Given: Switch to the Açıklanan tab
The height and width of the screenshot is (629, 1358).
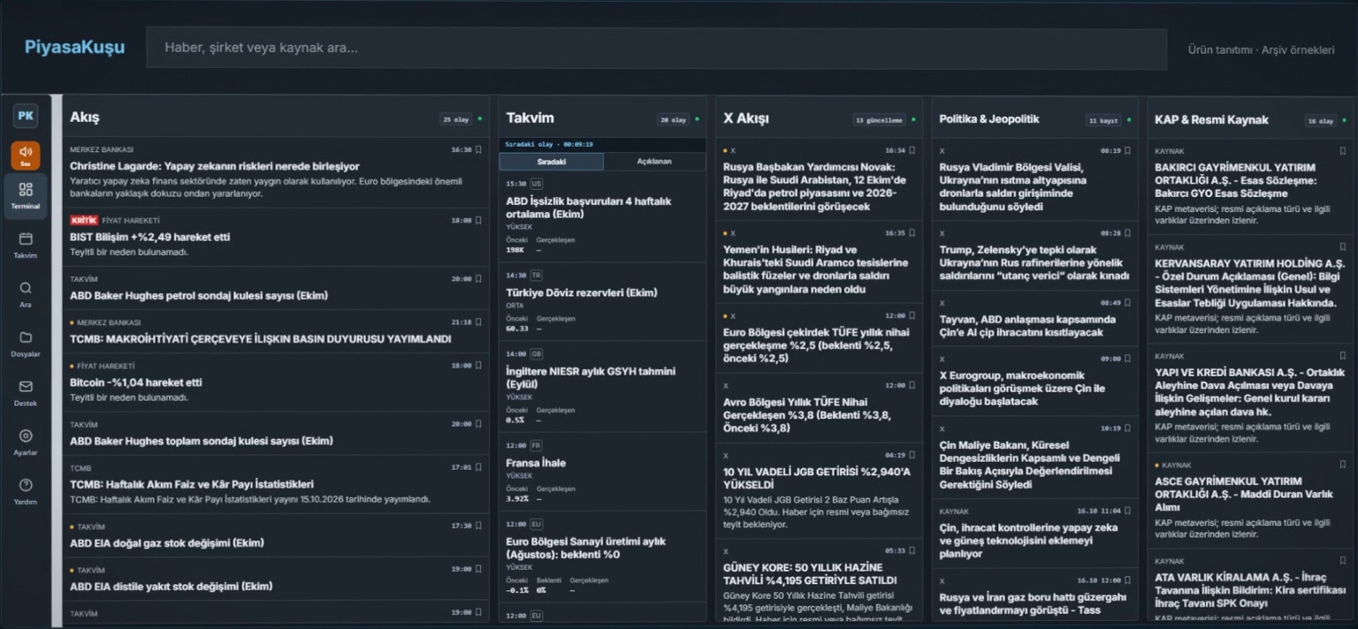Looking at the screenshot, I should (x=654, y=162).
